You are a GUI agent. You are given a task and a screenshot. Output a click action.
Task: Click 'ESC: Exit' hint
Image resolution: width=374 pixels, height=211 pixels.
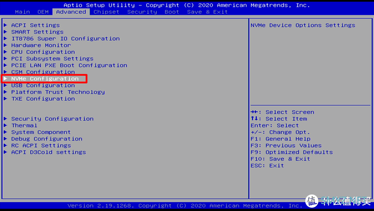coord(267,166)
